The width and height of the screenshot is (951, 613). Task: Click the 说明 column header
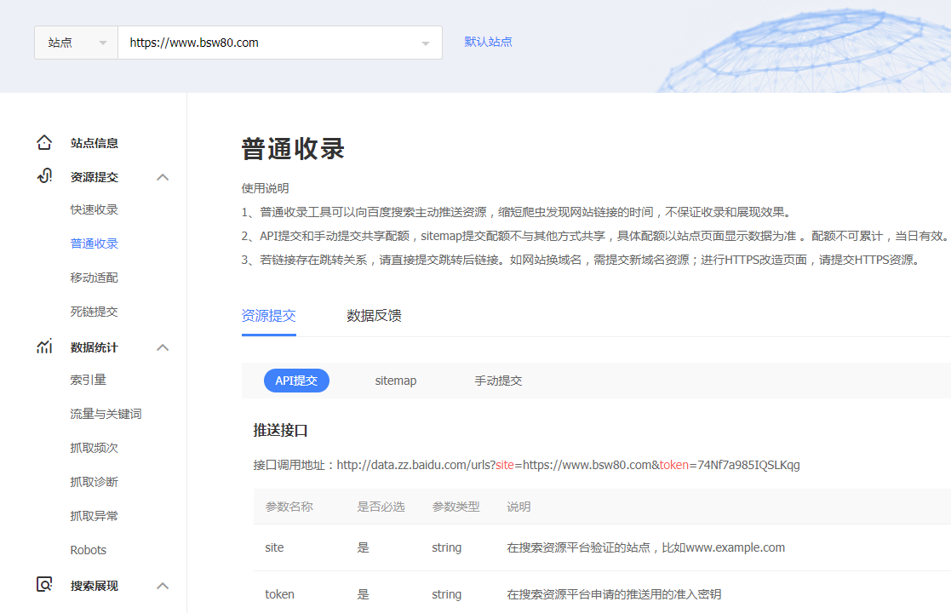518,507
